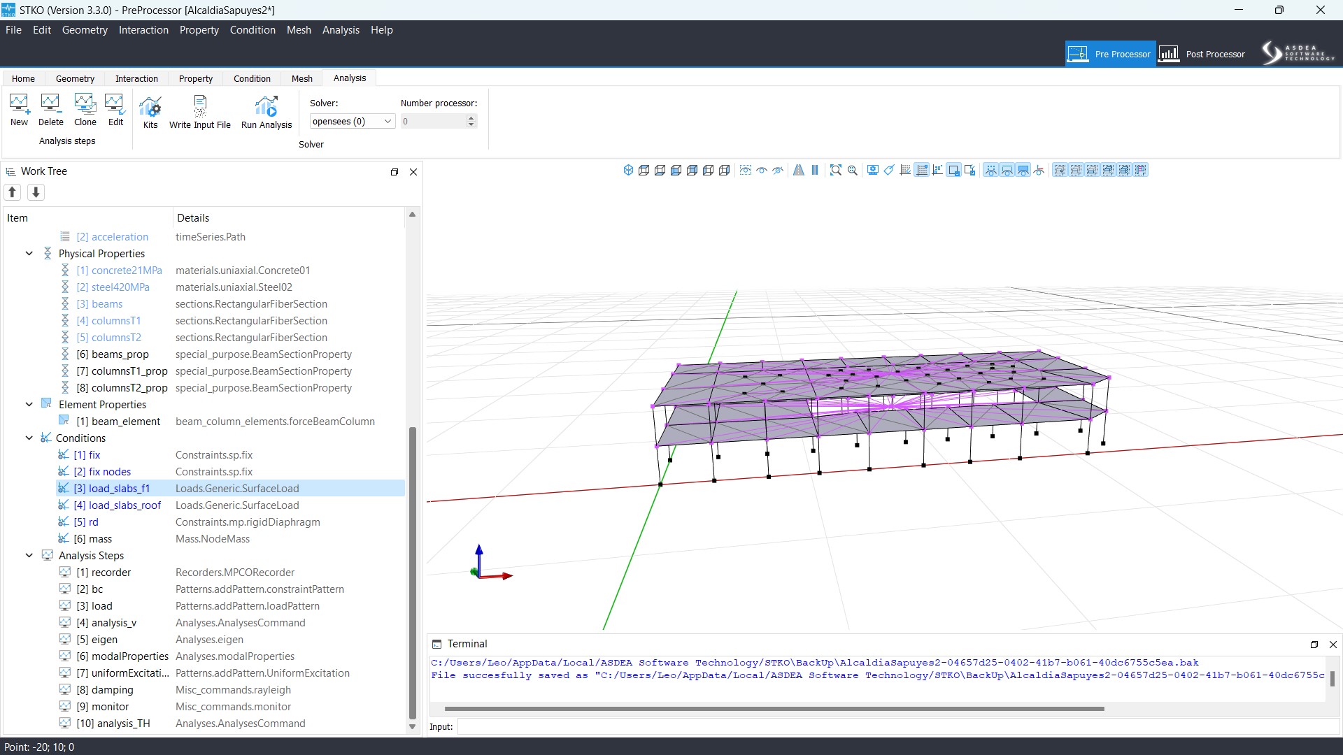The height and width of the screenshot is (755, 1343).
Task: Float the Terminal panel
Action: tap(1314, 645)
